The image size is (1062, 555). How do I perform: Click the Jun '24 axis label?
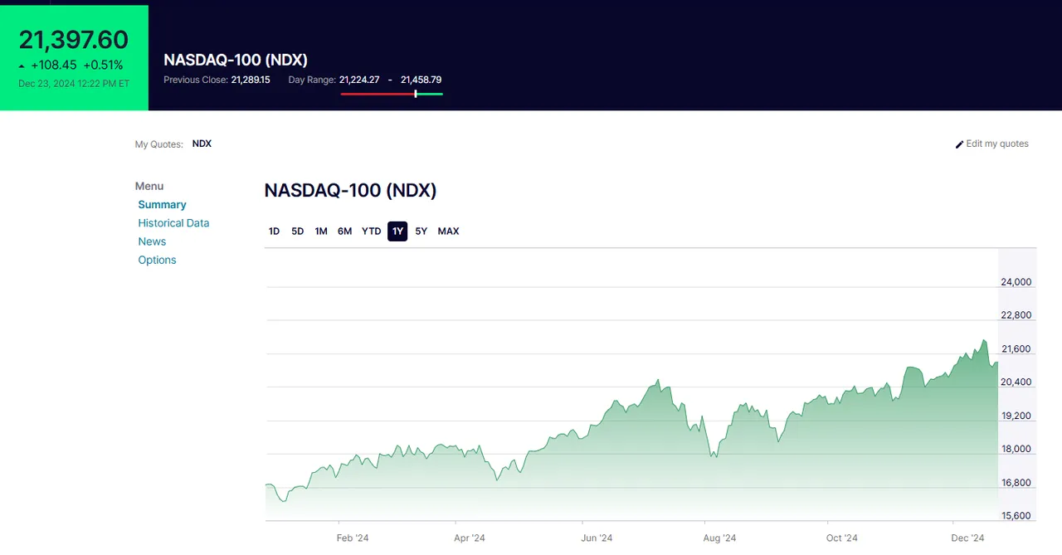click(x=597, y=538)
